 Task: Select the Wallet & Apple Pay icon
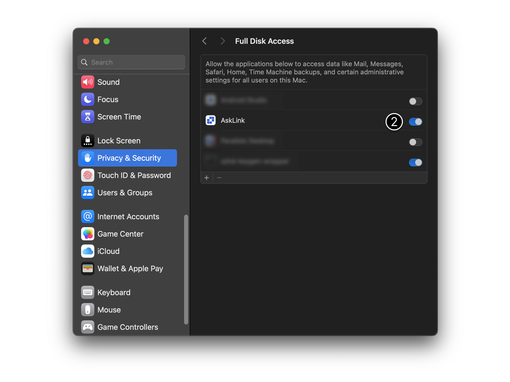(x=87, y=268)
